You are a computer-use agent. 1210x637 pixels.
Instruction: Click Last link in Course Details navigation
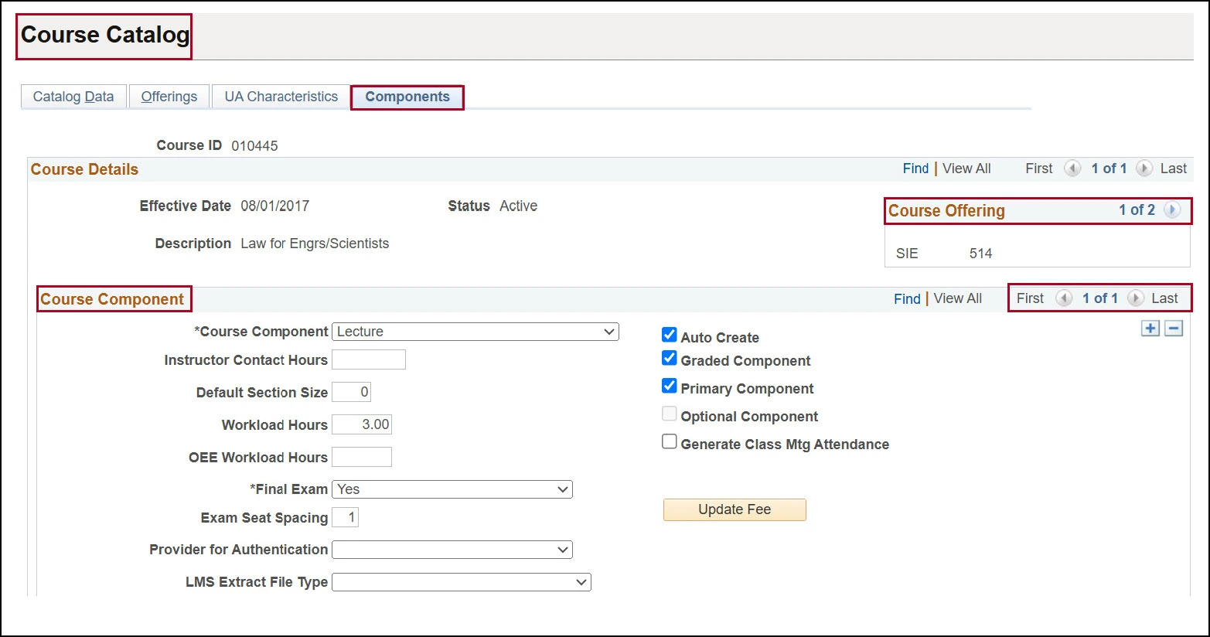point(1174,169)
